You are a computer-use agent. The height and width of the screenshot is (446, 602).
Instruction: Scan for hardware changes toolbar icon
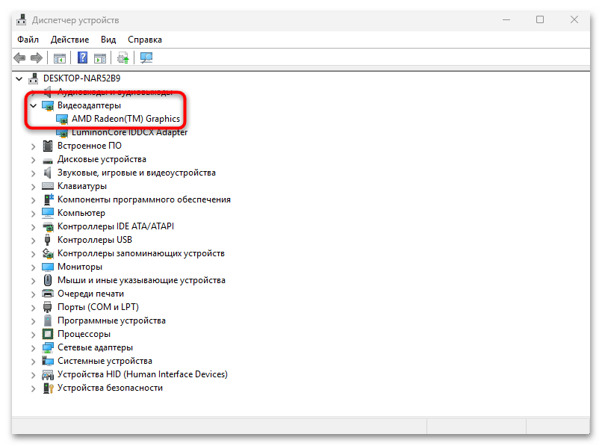[146, 58]
